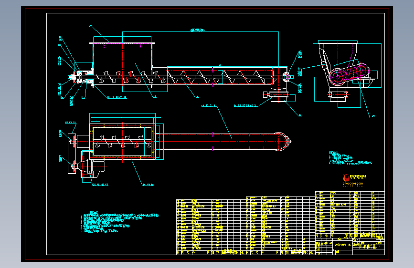Image resolution: width=414 pixels, height=268 pixels.
Task: Click the short cyan specification notes under the end view
Action: point(350,158)
